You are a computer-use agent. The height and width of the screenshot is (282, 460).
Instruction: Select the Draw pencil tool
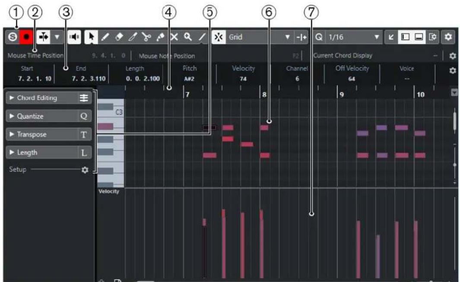(105, 37)
